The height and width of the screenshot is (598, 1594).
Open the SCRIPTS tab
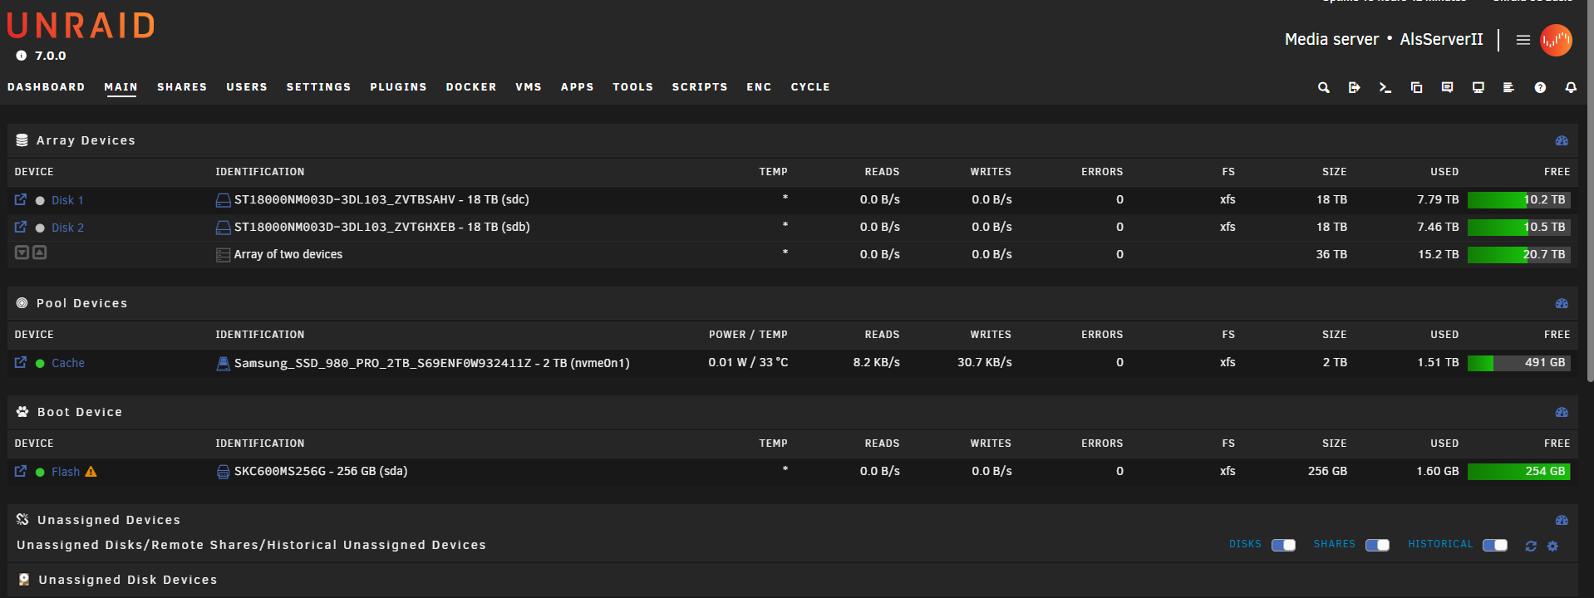[700, 86]
